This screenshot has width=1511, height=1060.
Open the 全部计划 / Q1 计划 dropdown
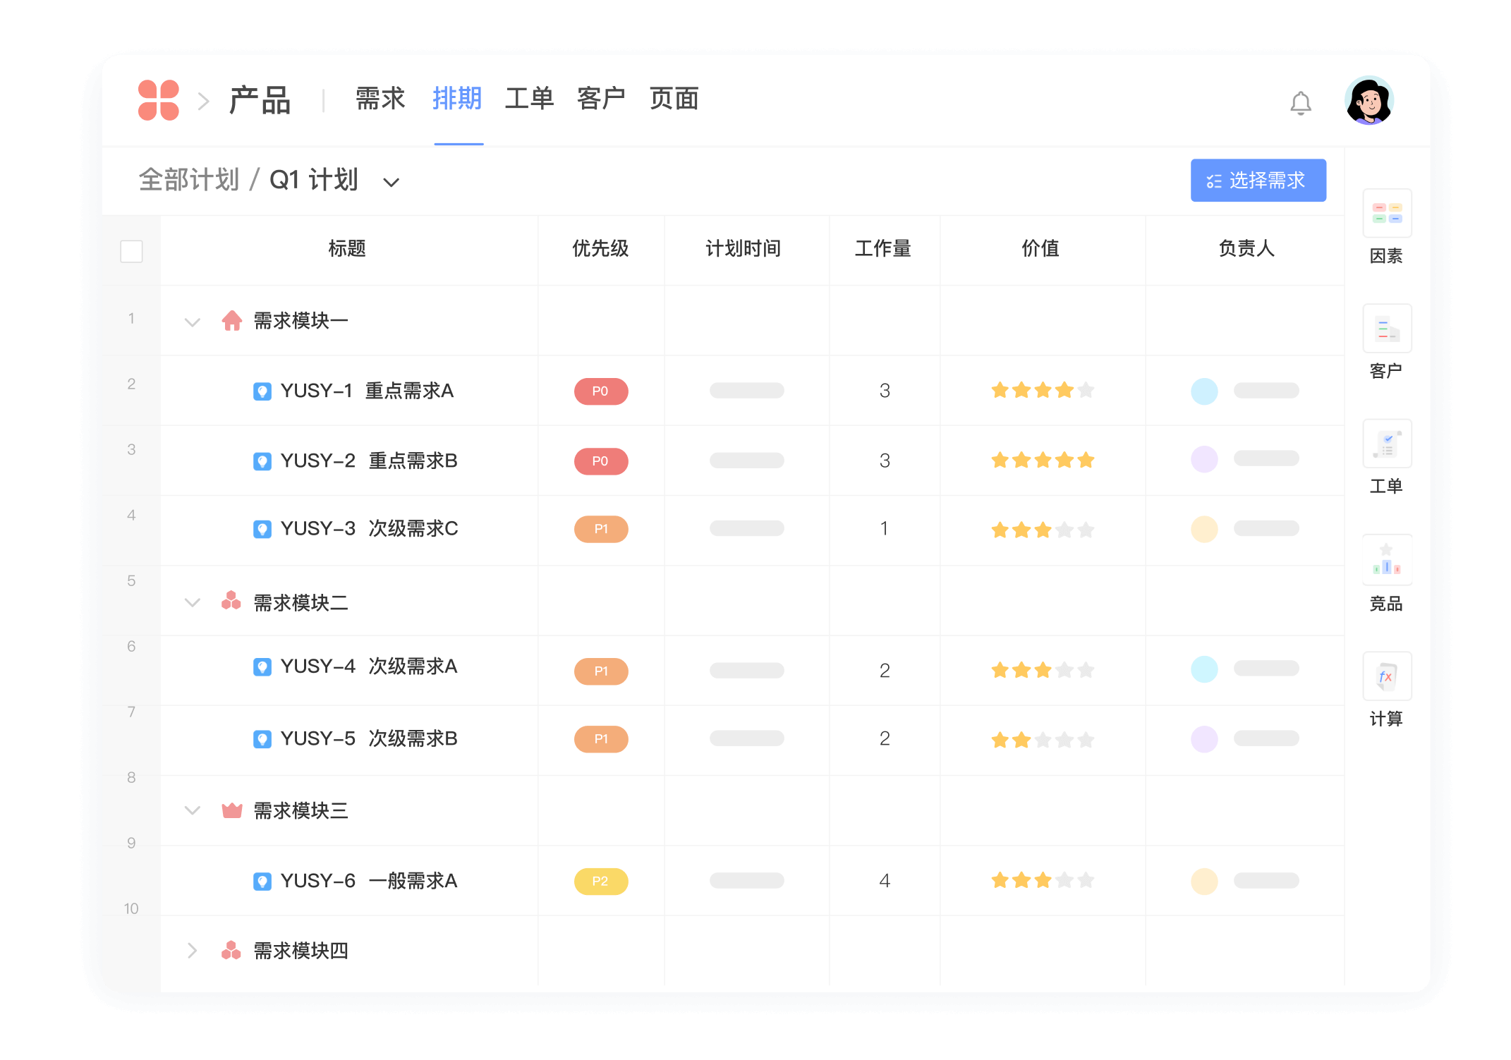392,181
